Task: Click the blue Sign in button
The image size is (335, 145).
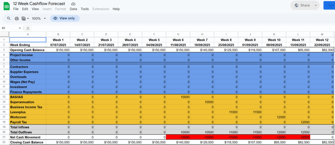Action: tap(329, 5)
